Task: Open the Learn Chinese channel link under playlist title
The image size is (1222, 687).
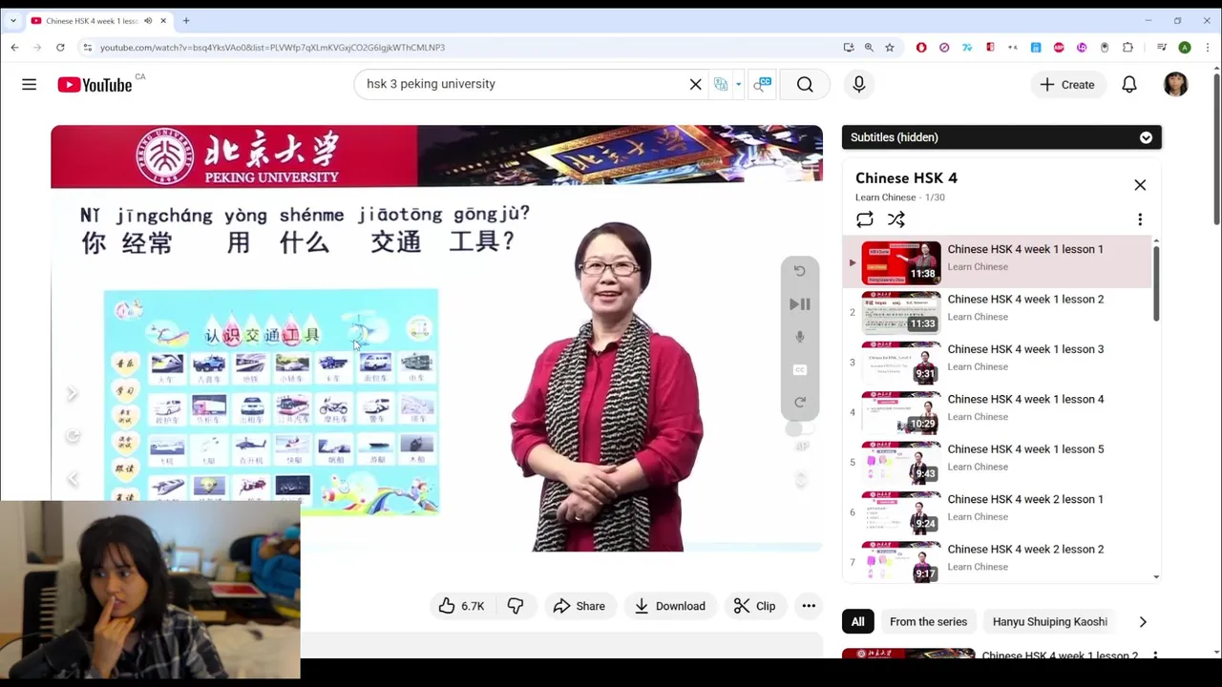Action: click(x=885, y=198)
